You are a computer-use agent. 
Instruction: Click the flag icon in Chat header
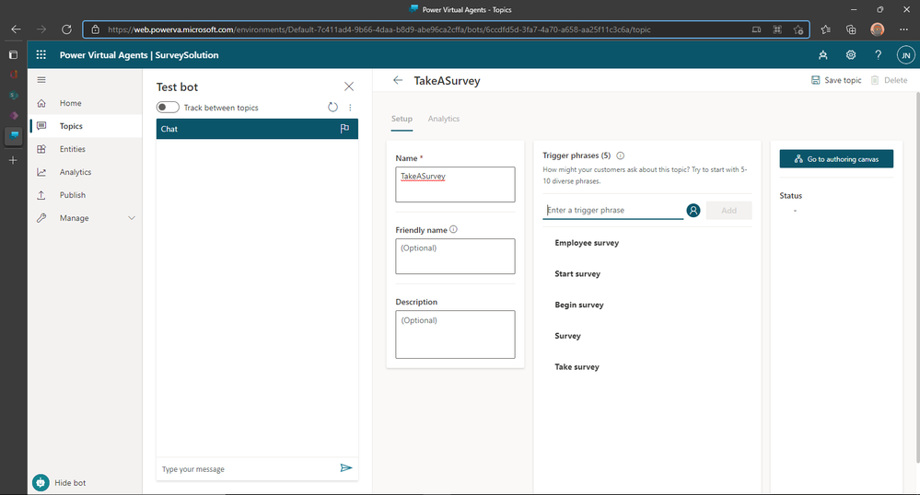click(x=344, y=129)
